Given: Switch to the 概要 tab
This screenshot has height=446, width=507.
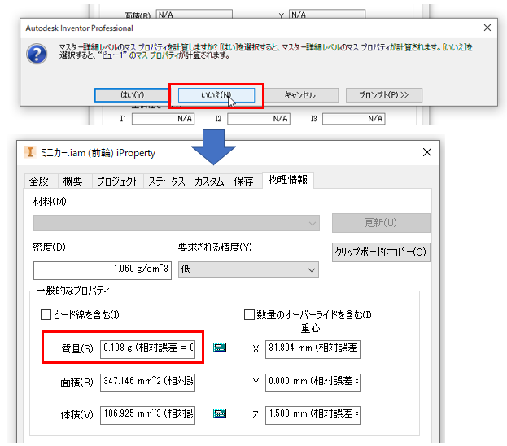Looking at the screenshot, I should 73,181.
